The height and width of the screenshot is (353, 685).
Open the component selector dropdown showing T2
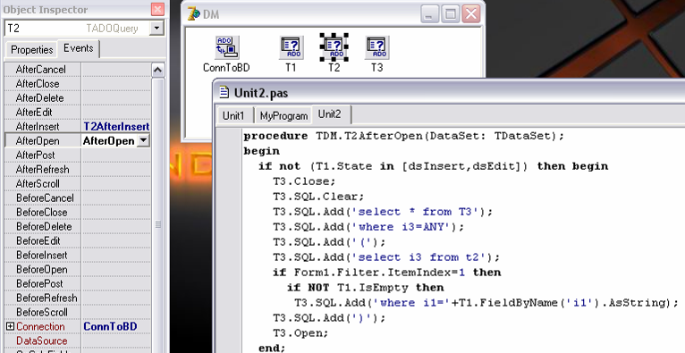156,29
